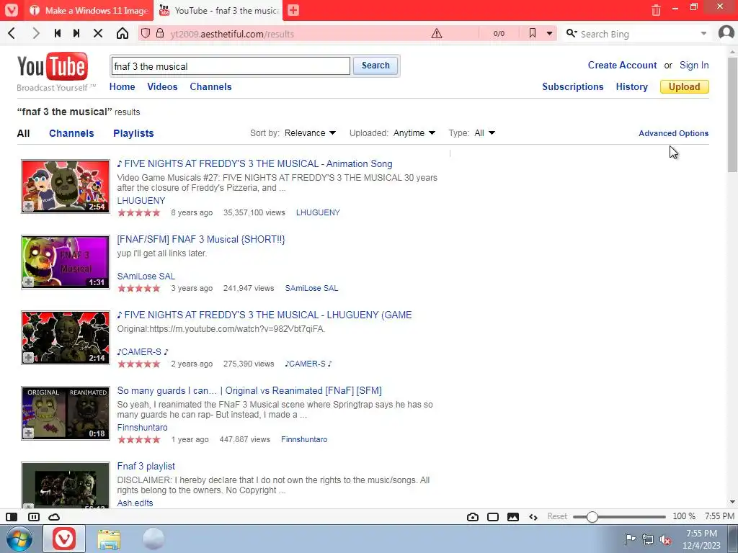
Task: Open the Subscriptions link
Action: pyautogui.click(x=572, y=86)
